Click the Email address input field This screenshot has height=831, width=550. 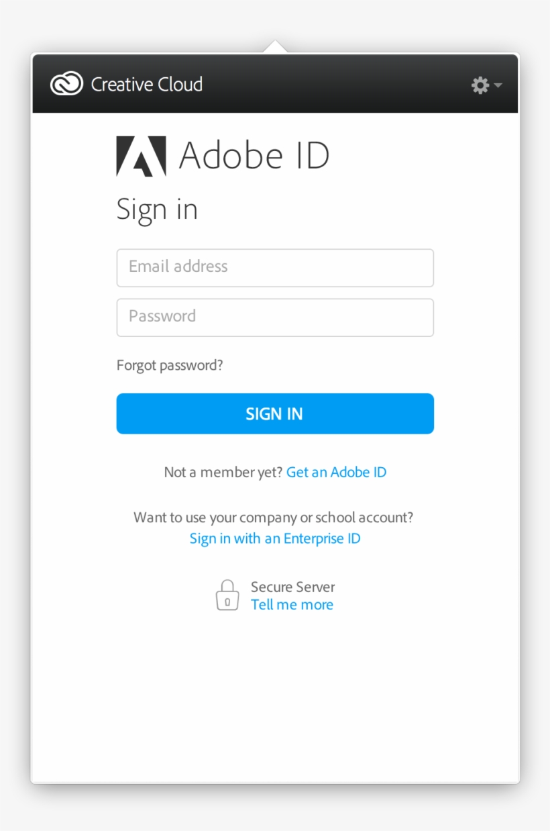pos(275,267)
